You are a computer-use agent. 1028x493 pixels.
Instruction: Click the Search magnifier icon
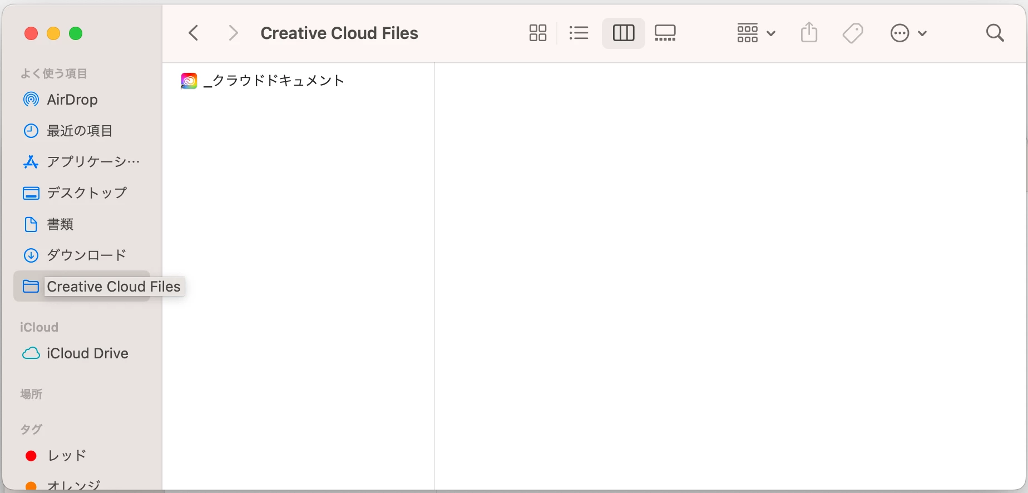click(995, 33)
